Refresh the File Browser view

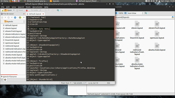click(20, 17)
